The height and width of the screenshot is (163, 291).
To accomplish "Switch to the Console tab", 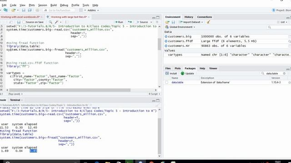I will tap(3, 100).
